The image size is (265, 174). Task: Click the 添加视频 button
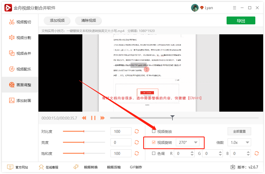pyautogui.click(x=57, y=20)
